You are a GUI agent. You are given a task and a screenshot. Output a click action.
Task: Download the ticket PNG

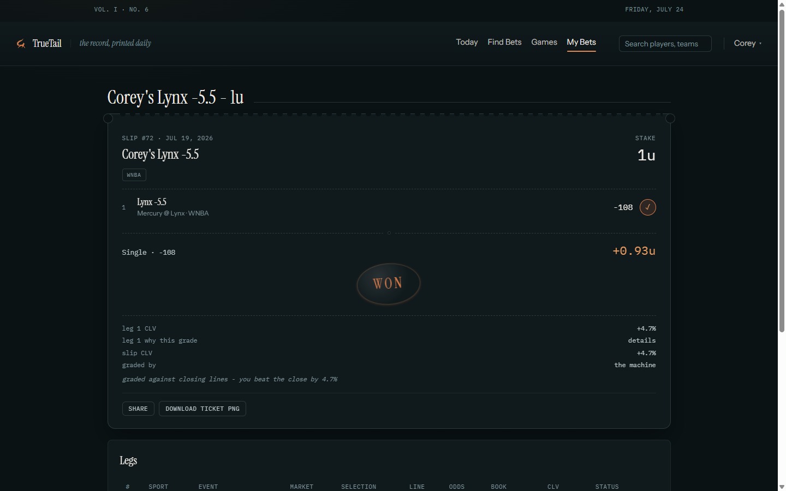click(203, 409)
